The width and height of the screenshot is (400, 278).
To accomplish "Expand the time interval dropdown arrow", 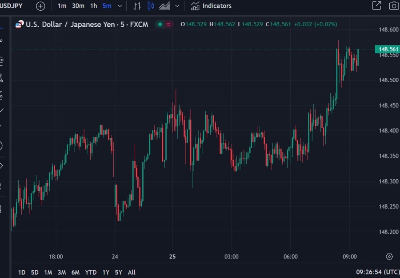I will point(120,6).
